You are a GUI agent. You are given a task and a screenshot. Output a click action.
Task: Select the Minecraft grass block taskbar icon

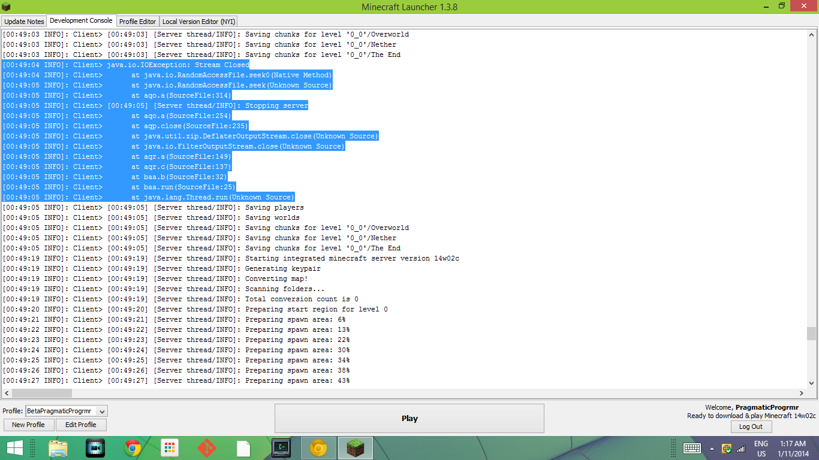[356, 448]
